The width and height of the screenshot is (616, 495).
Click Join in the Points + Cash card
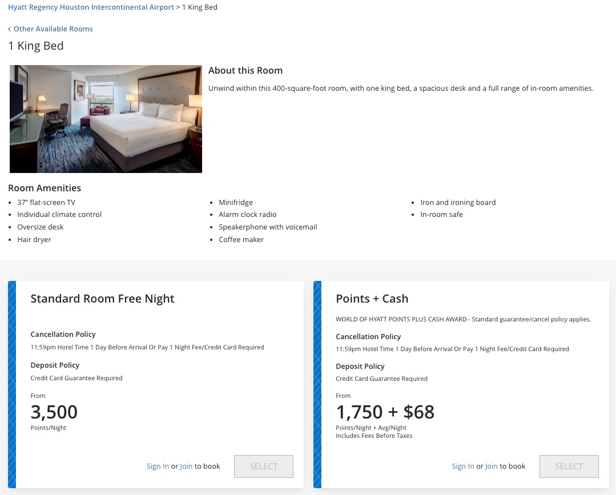click(492, 466)
